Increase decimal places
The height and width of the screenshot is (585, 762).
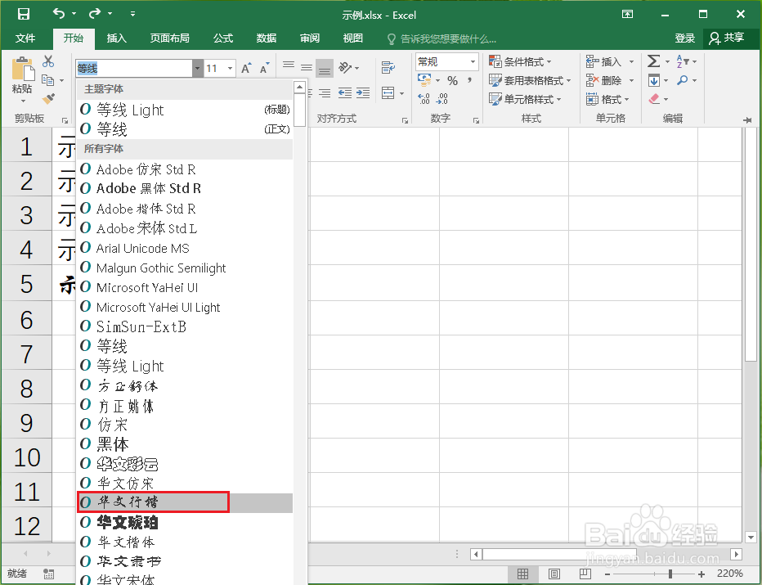coord(424,99)
